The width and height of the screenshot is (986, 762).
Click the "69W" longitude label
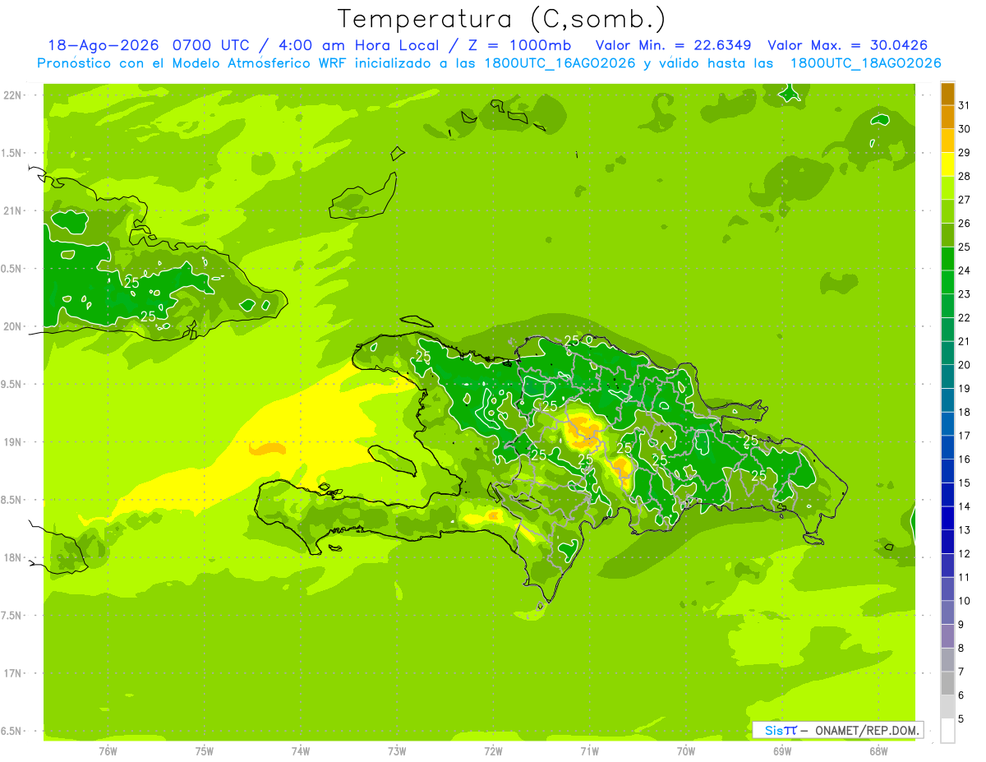pyautogui.click(x=782, y=751)
